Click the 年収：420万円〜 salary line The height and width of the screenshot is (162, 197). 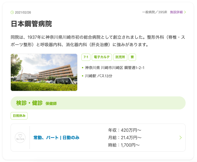[125, 130]
